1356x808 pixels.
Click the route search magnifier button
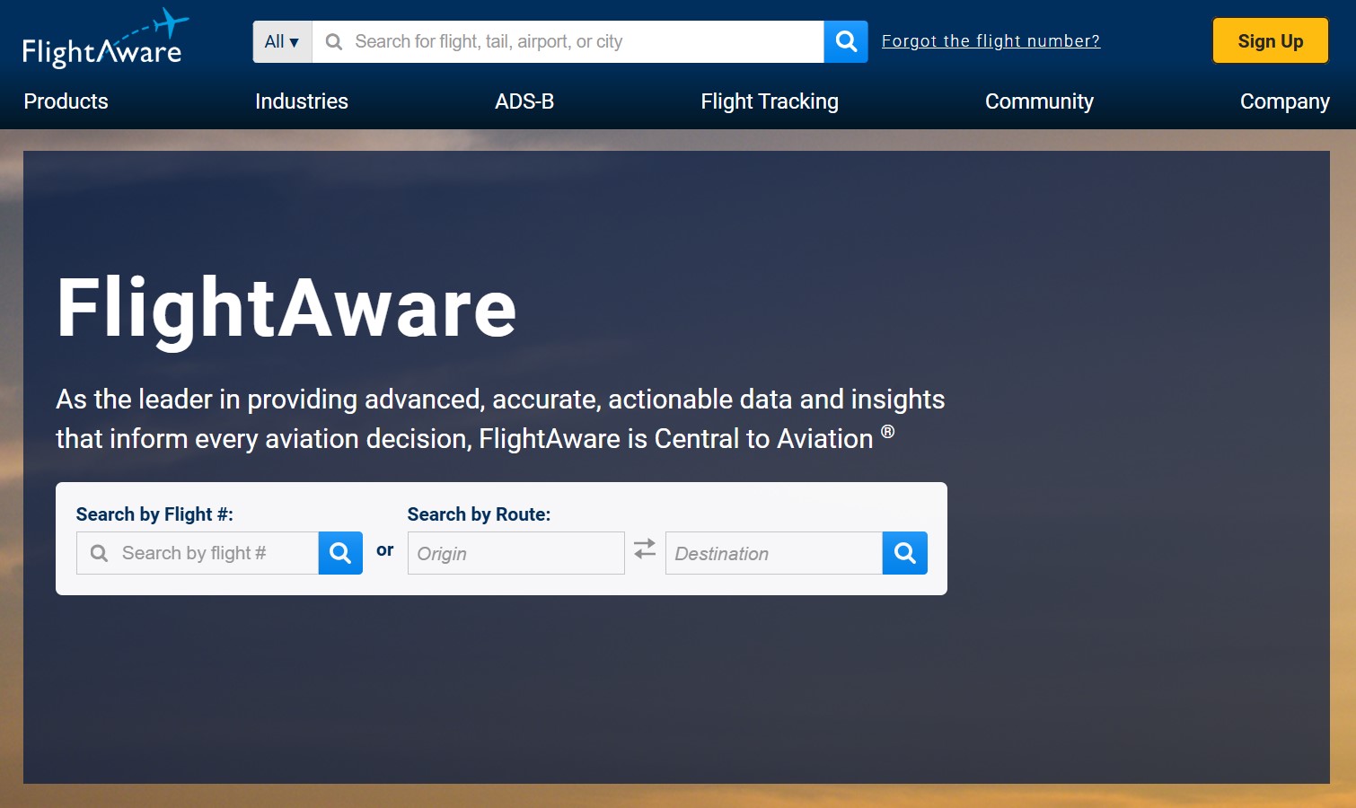905,553
